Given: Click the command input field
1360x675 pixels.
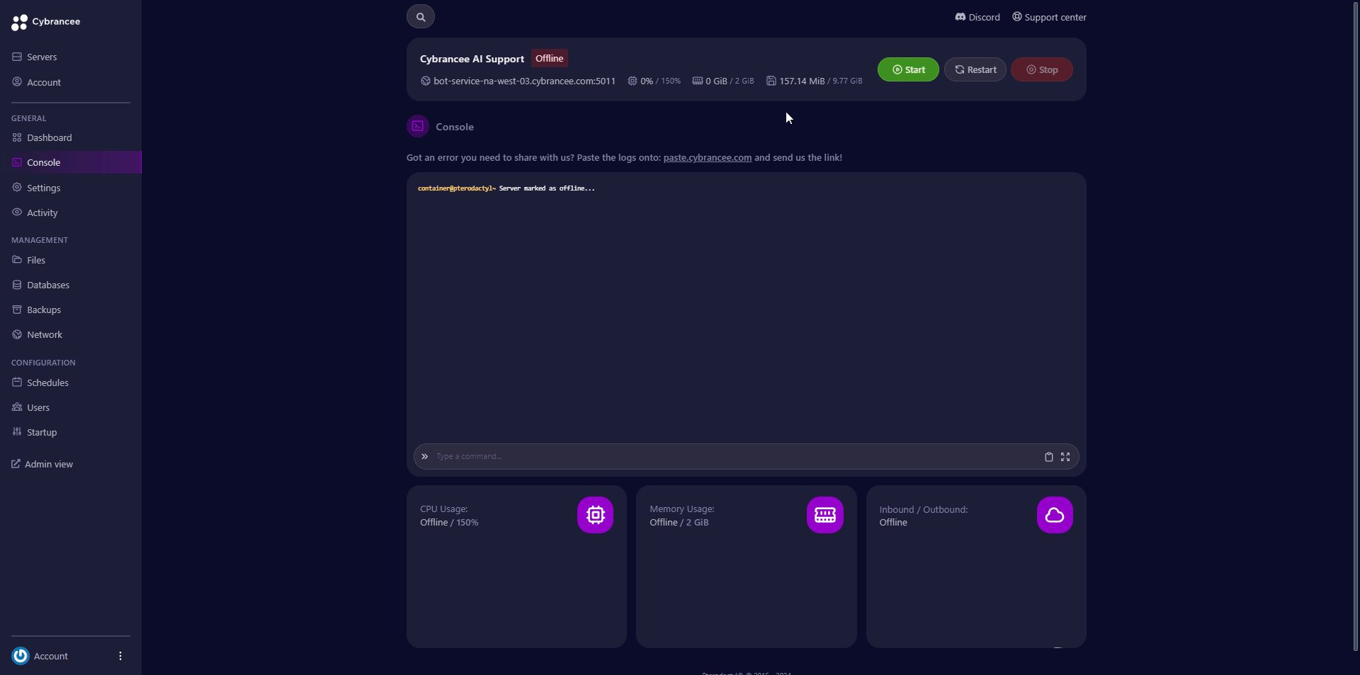Looking at the screenshot, I should 737,456.
